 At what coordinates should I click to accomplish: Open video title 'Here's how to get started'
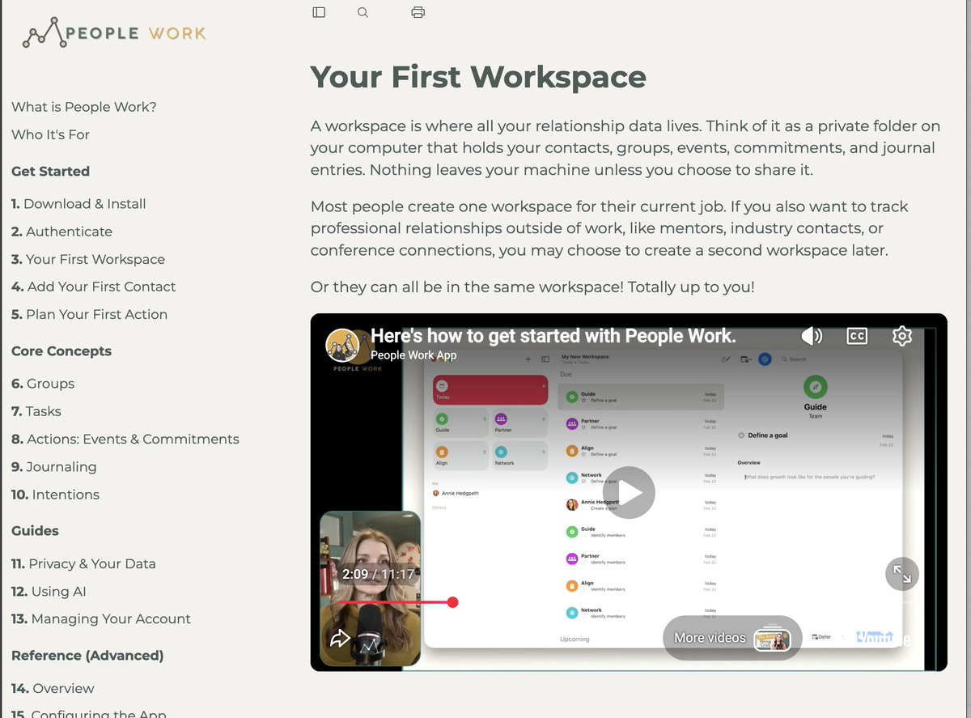click(x=553, y=336)
